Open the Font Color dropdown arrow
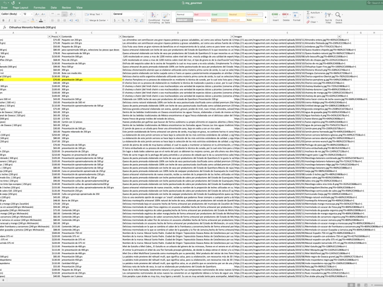383x287 pixels. [45, 20]
